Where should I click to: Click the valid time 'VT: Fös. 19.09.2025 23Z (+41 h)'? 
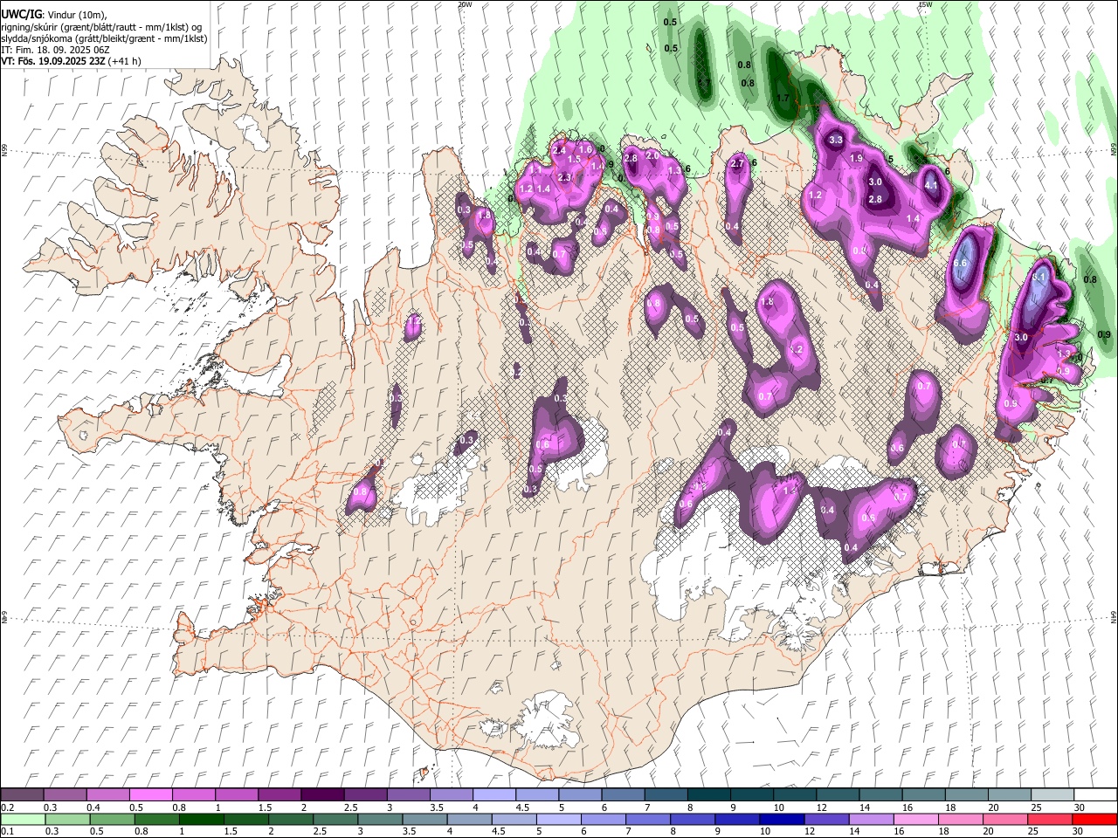coord(71,61)
